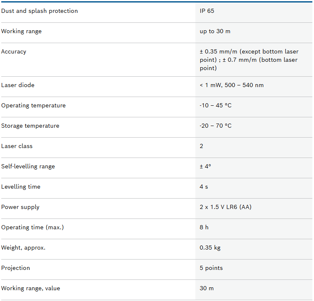
Task: Click the 'Laser diode' label
Action: click(18, 85)
